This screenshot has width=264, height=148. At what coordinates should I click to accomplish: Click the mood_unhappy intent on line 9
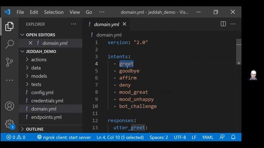click(x=137, y=99)
